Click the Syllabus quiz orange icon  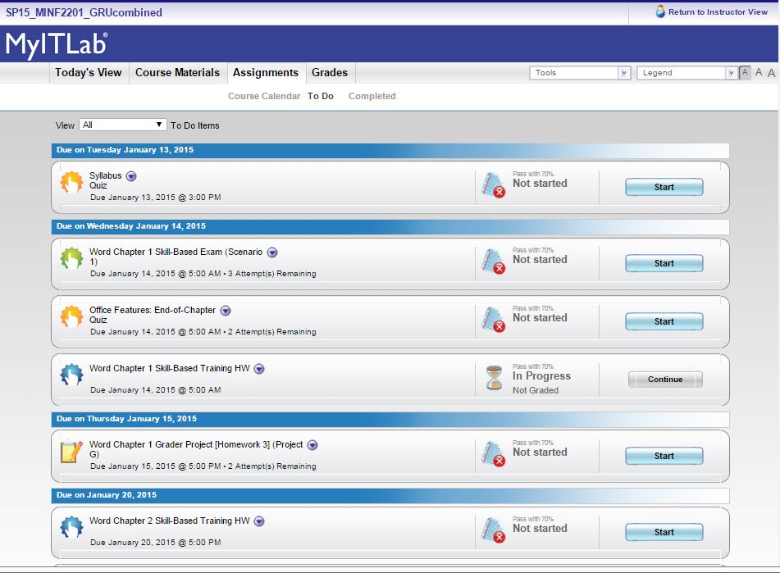tap(71, 182)
